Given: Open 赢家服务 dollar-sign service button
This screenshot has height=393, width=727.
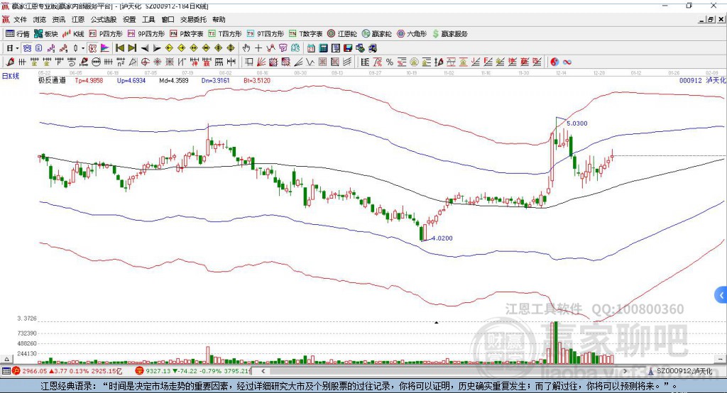Looking at the screenshot, I should click(450, 34).
